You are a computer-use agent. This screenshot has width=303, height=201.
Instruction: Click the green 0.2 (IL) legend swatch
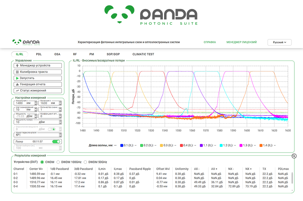click(141, 146)
